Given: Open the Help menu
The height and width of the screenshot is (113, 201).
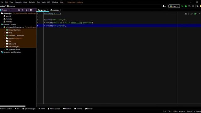Looking at the screenshot, I should tap(62, 2).
